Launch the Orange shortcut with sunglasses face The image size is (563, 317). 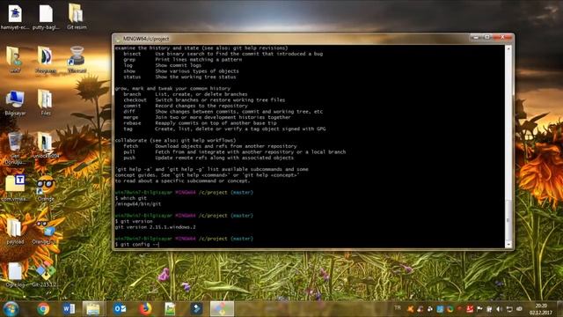click(46, 188)
